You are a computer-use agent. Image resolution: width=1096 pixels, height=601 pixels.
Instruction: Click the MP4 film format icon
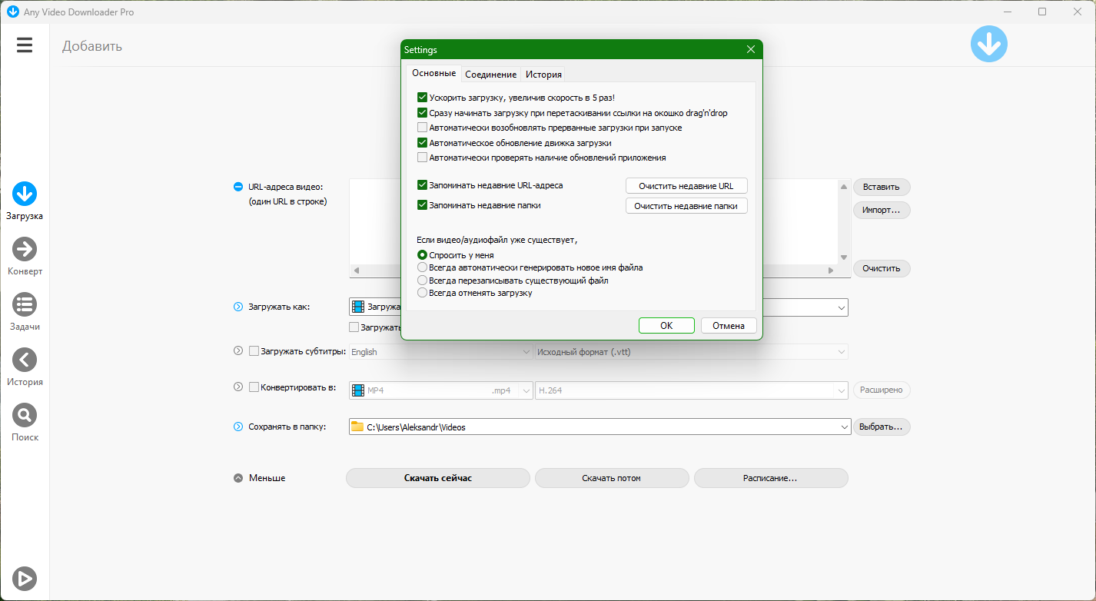[357, 390]
